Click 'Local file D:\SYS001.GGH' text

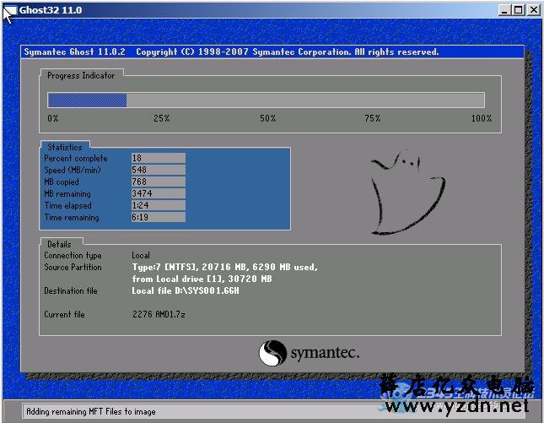click(186, 290)
